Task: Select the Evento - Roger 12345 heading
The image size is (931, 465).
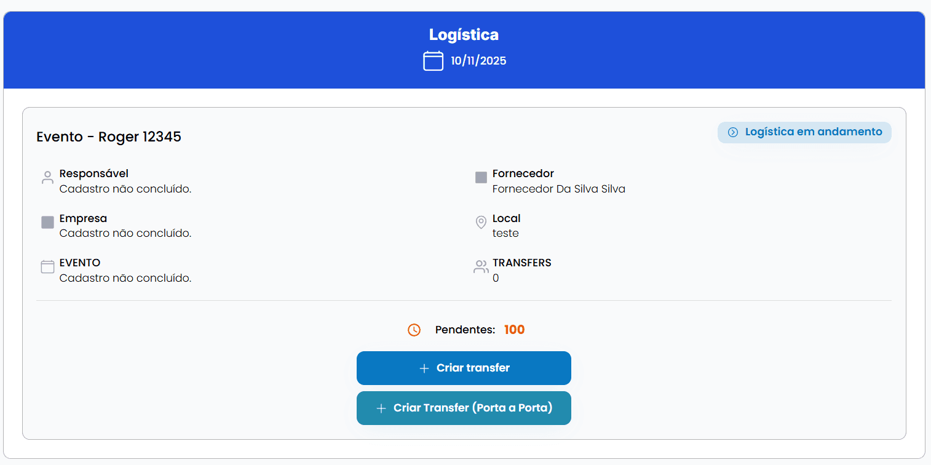Action: (109, 137)
